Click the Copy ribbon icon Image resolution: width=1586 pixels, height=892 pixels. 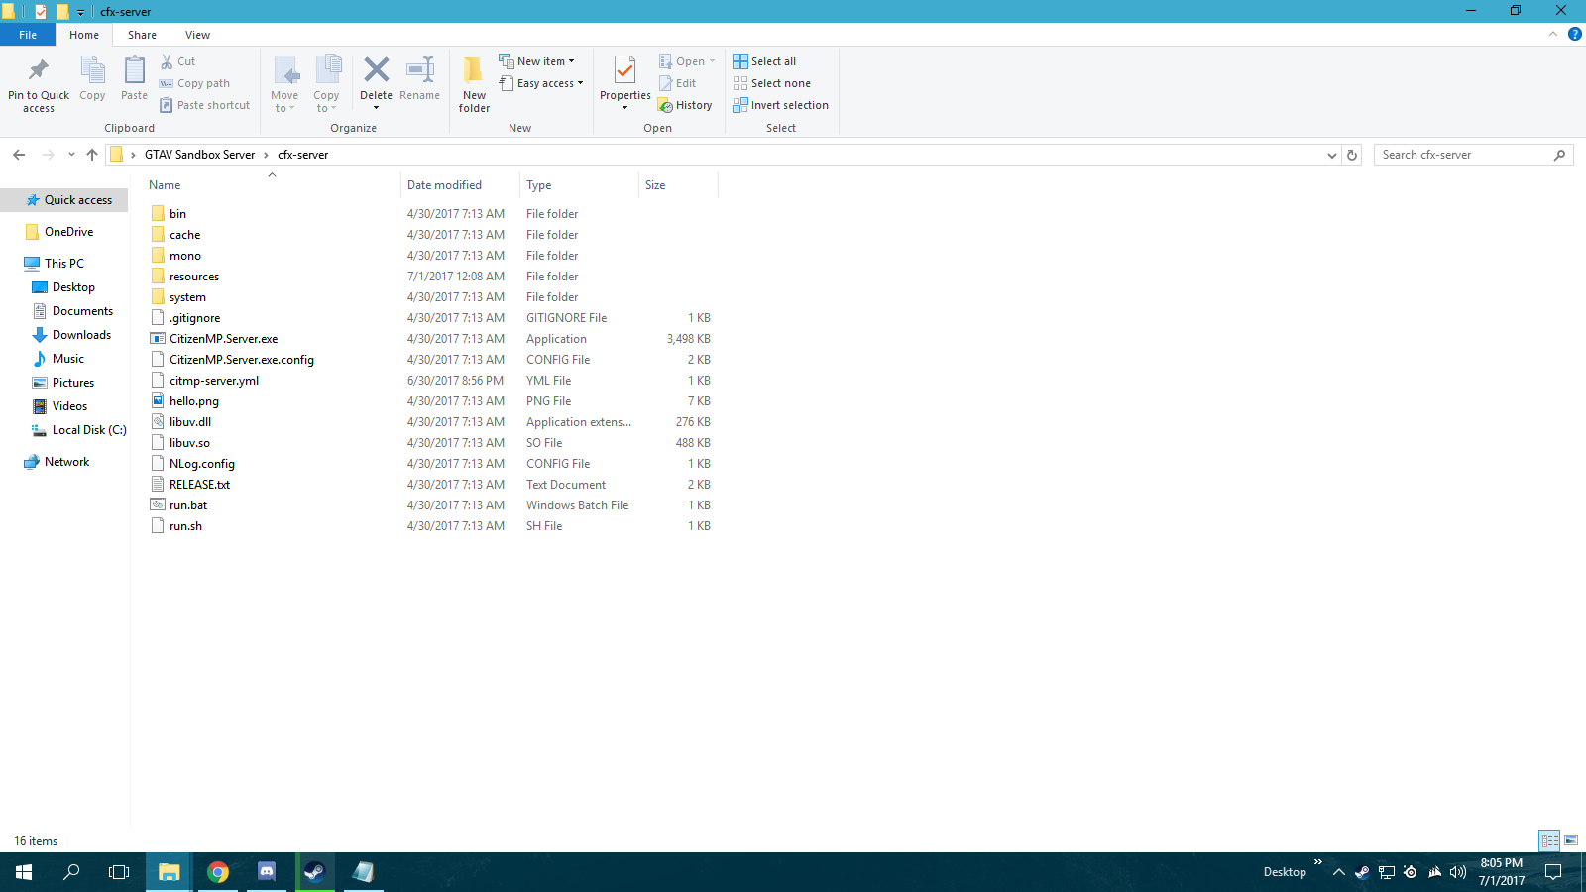pos(92,79)
